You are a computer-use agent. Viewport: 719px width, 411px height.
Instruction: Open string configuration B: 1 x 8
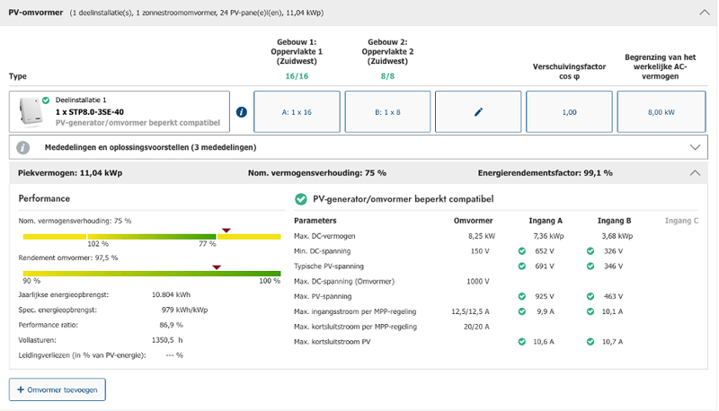click(387, 112)
